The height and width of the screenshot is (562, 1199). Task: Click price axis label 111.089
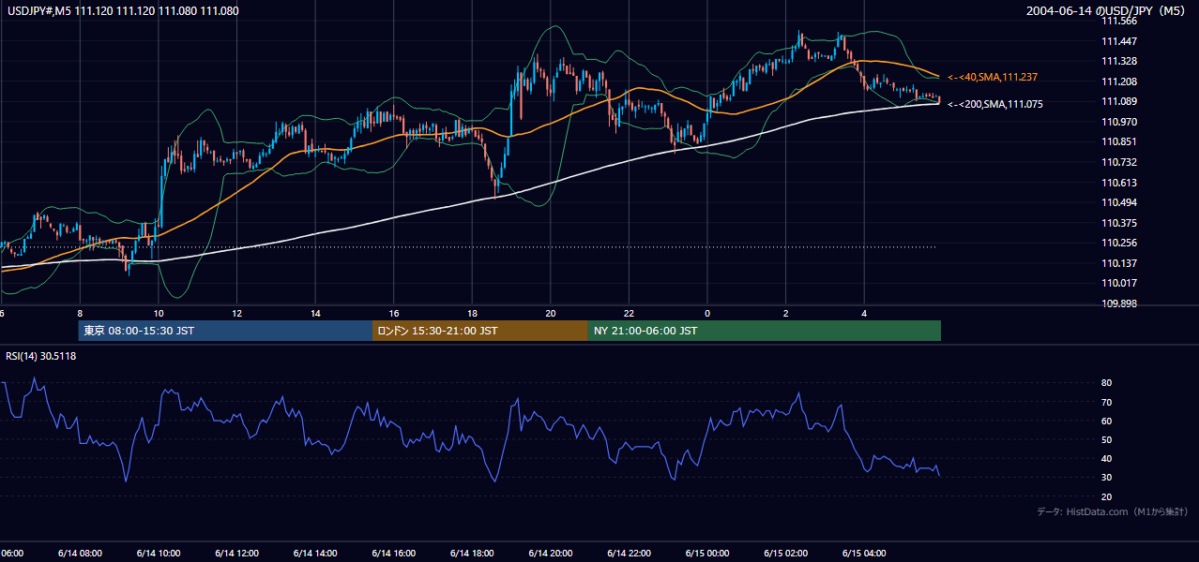(x=1119, y=101)
